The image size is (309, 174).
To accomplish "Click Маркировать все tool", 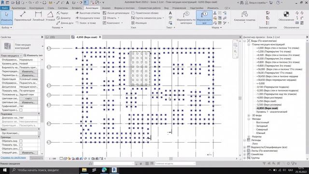I will click(x=204, y=17).
